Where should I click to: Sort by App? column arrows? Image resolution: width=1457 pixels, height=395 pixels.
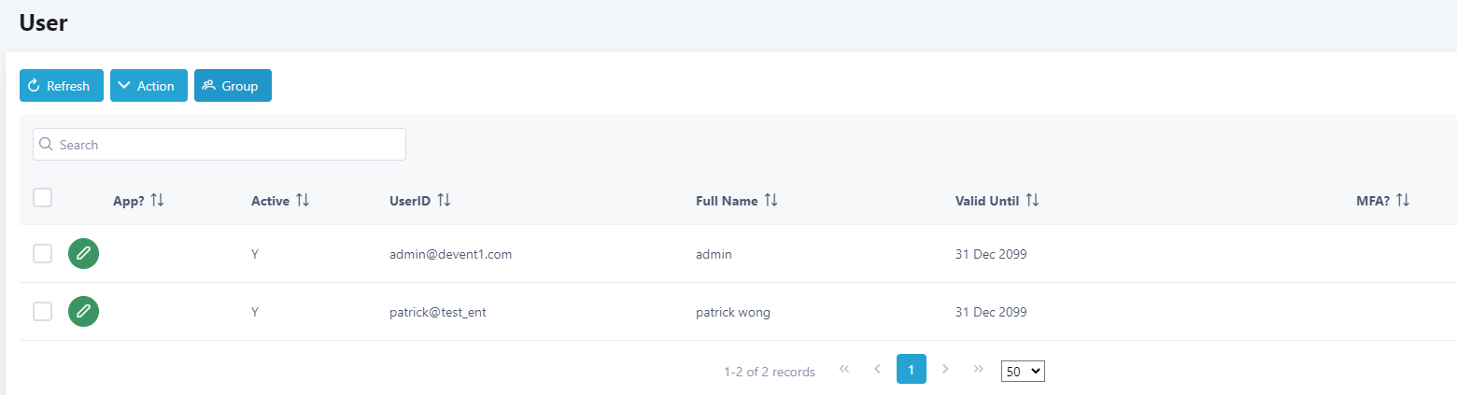[157, 200]
